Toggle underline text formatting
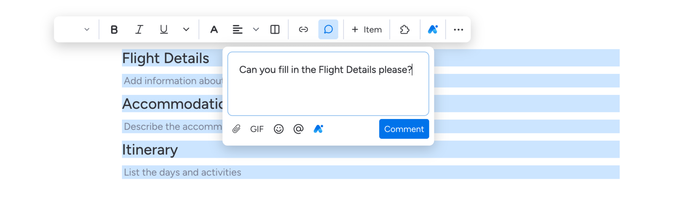This screenshot has width=674, height=204. point(164,30)
